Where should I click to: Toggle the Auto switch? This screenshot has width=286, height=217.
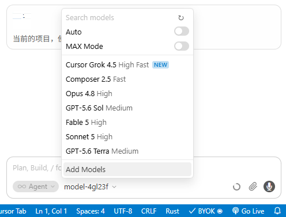click(x=182, y=31)
